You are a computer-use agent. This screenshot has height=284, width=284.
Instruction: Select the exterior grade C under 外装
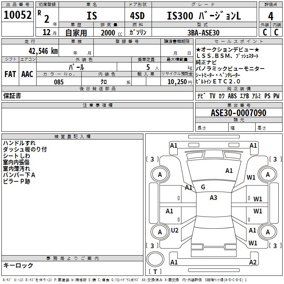[x=265, y=32]
